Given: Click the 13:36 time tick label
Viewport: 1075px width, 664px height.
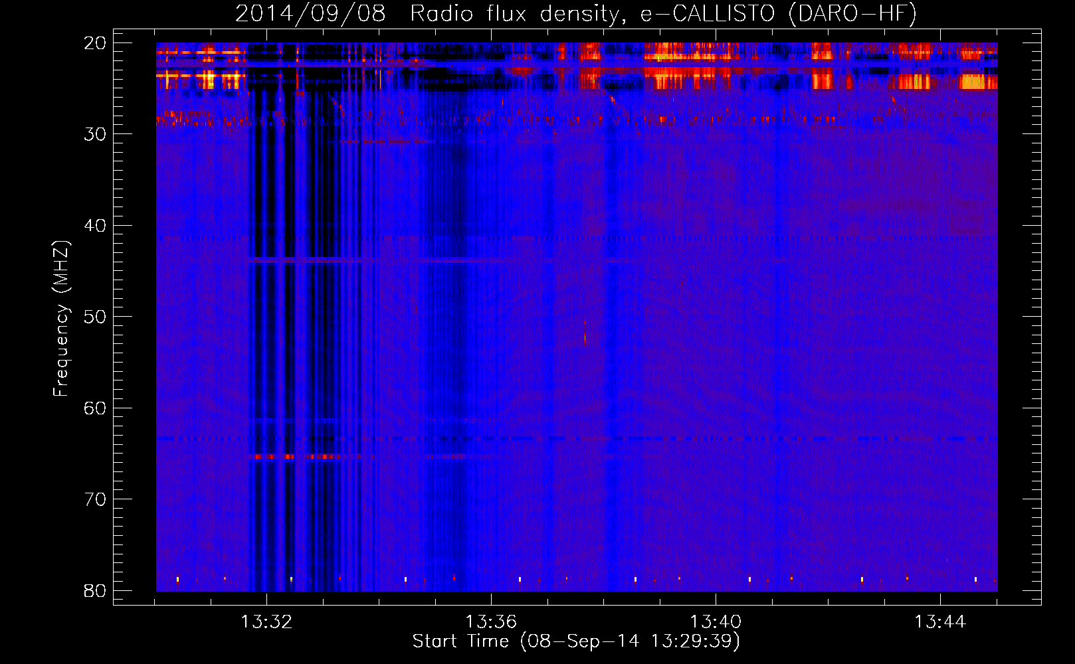Looking at the screenshot, I should pos(491,622).
